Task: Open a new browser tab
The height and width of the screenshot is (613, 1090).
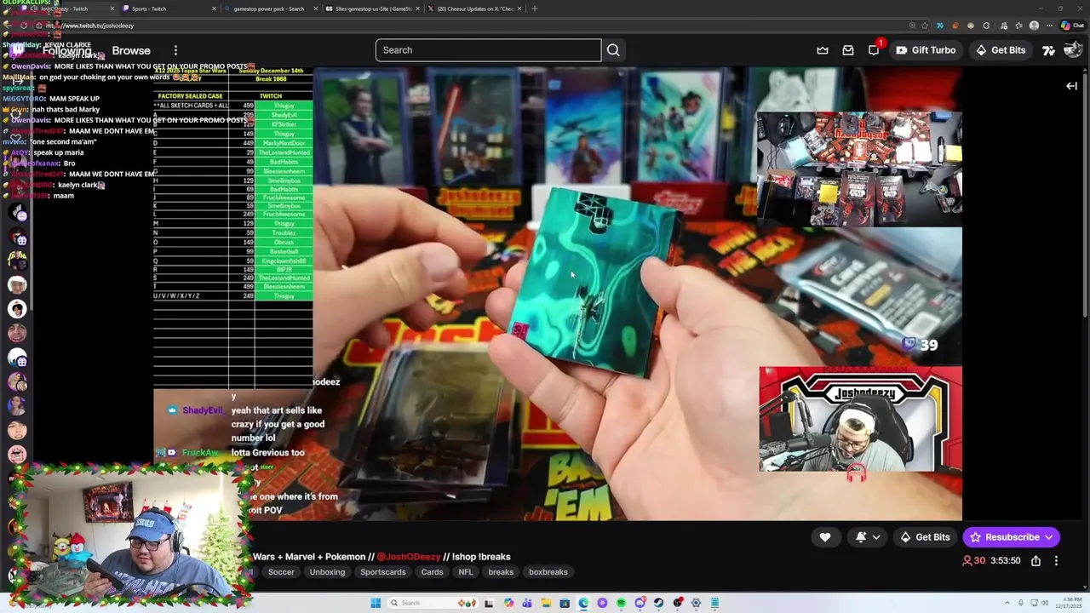Action: coord(535,9)
